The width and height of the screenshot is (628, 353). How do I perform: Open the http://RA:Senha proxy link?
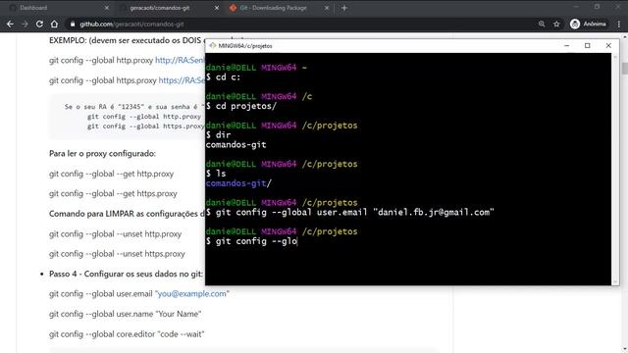(x=180, y=61)
